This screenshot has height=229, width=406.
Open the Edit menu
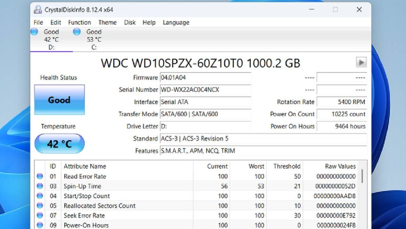[x=55, y=22]
